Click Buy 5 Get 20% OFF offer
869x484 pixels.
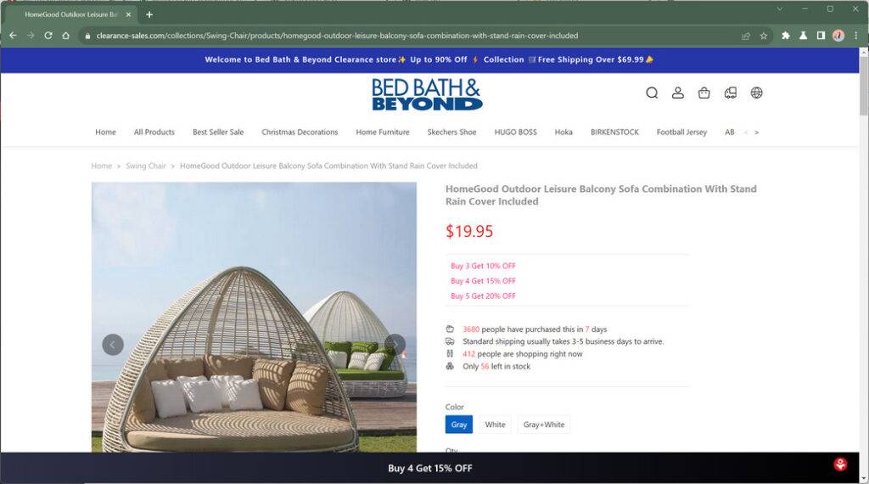tap(483, 296)
